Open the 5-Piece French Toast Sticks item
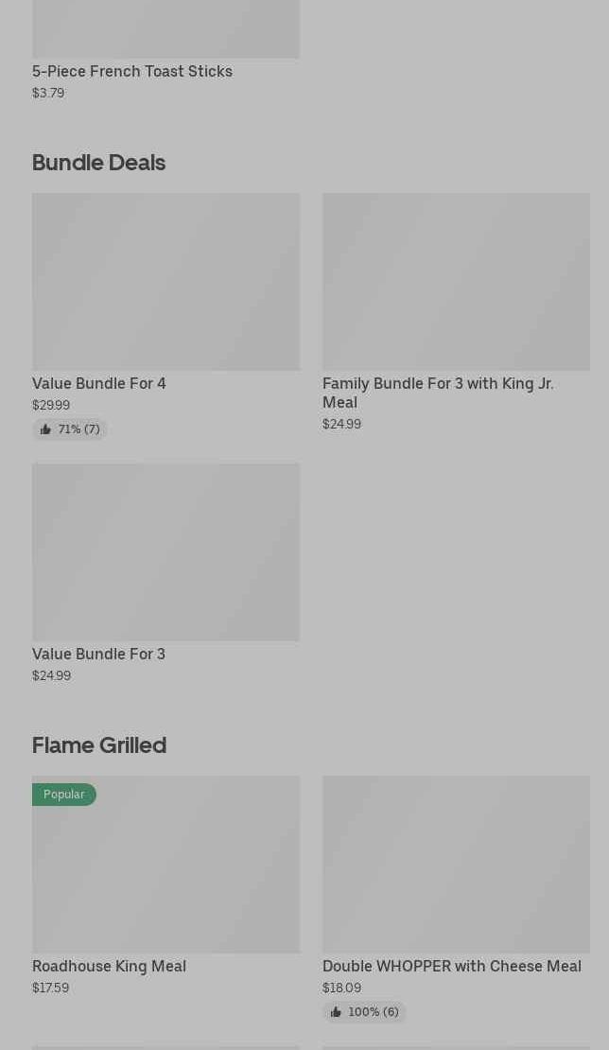The image size is (609, 1050). (132, 72)
